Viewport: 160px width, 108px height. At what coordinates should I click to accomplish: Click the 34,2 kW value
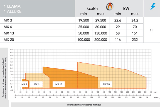[x=135, y=20]
